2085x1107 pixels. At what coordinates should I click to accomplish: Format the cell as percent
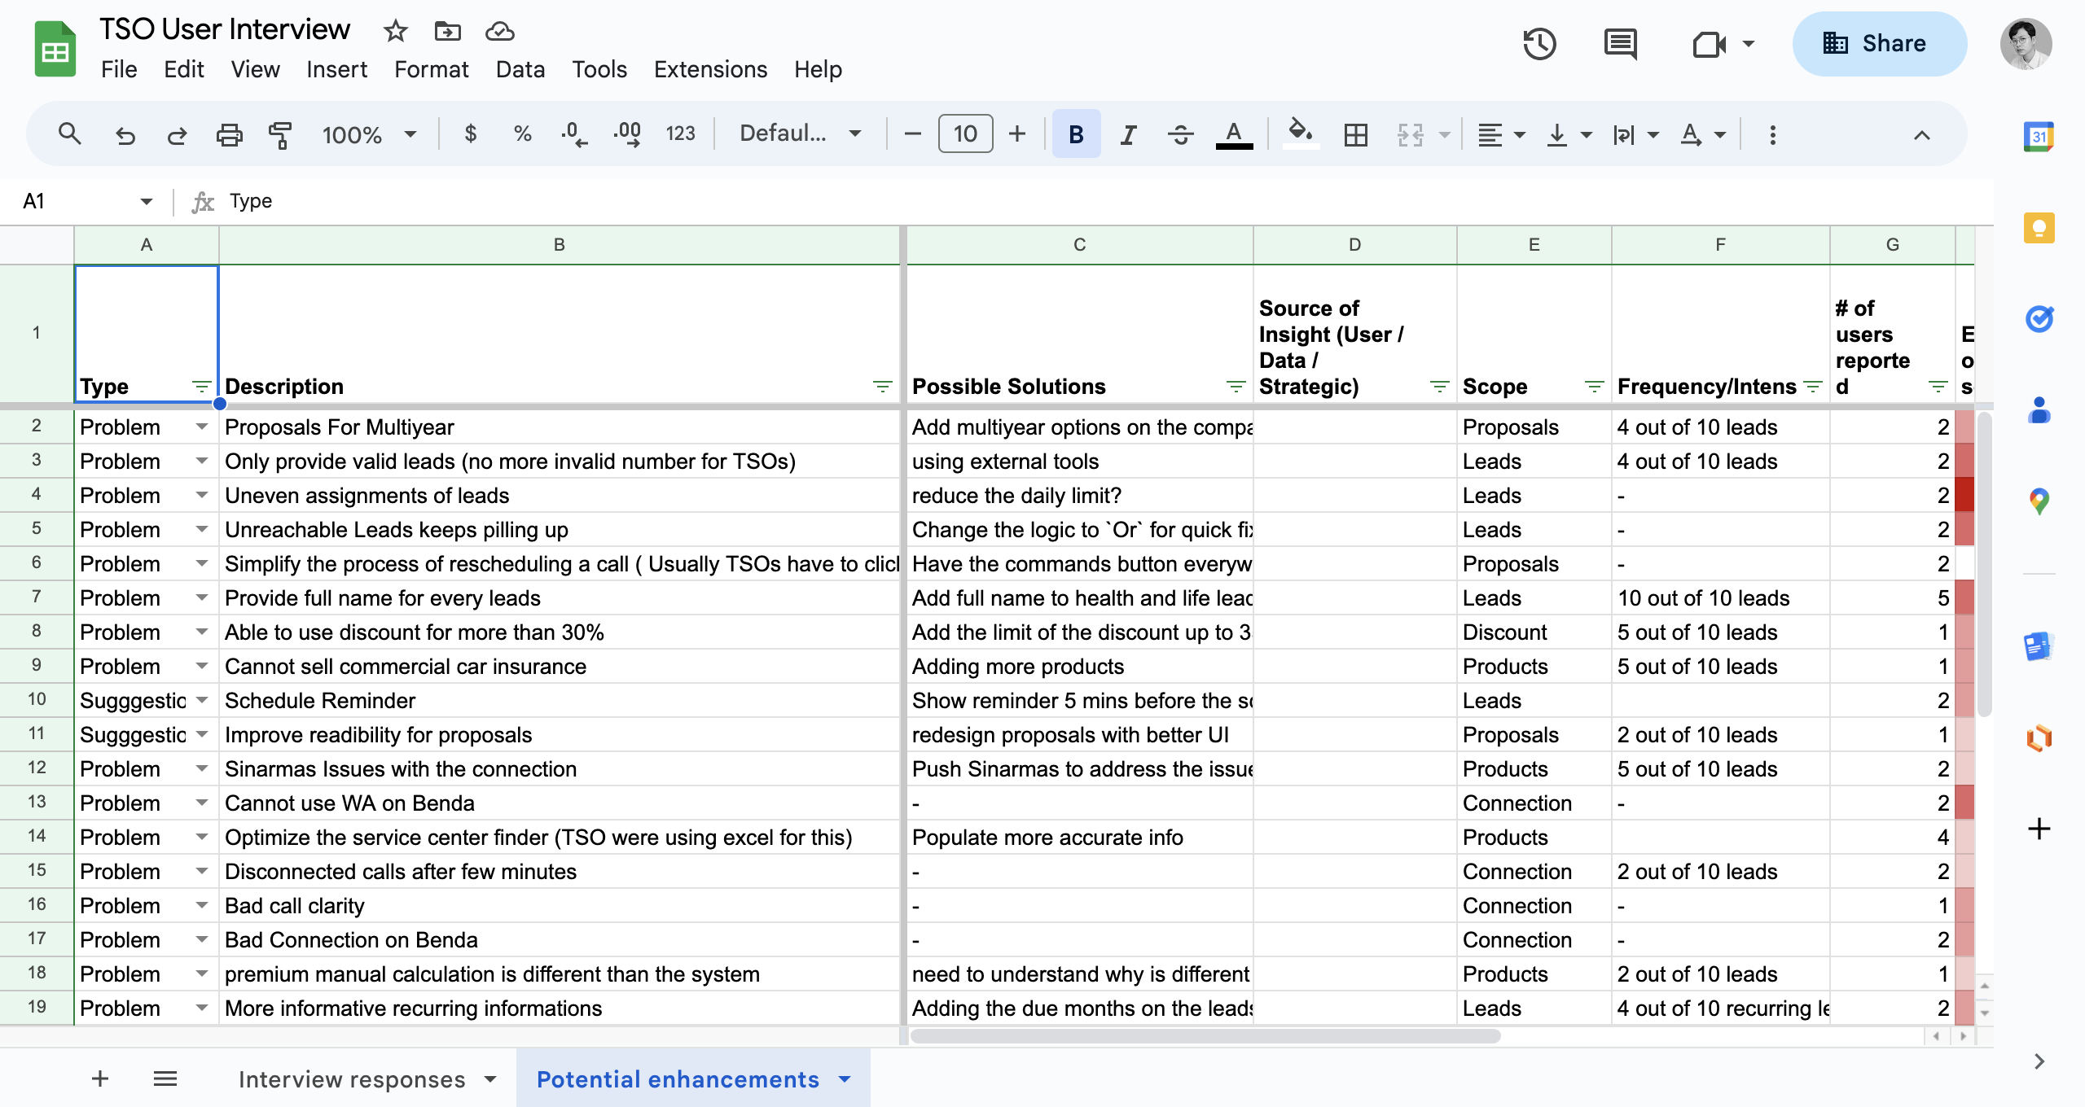coord(523,133)
